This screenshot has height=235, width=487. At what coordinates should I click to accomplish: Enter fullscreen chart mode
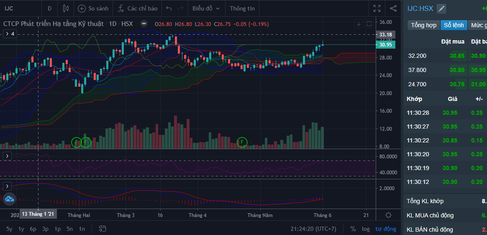tap(377, 8)
